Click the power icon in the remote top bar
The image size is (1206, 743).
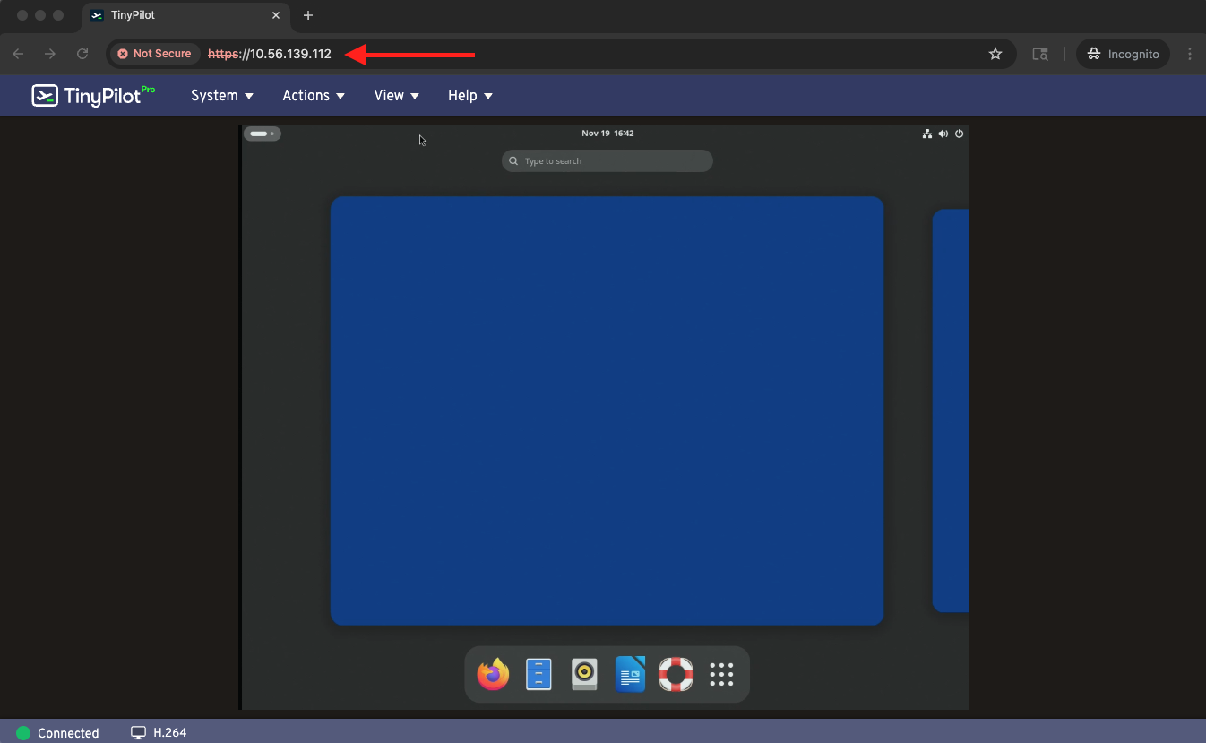click(x=959, y=134)
